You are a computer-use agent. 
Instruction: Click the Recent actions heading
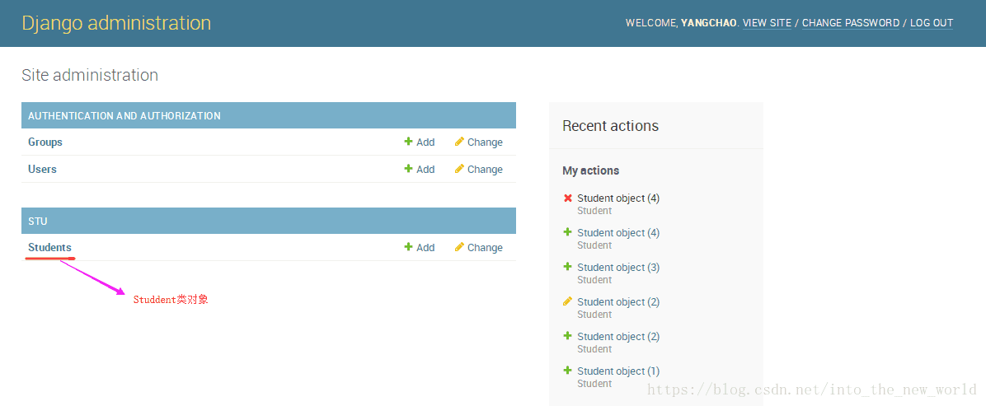(x=611, y=126)
